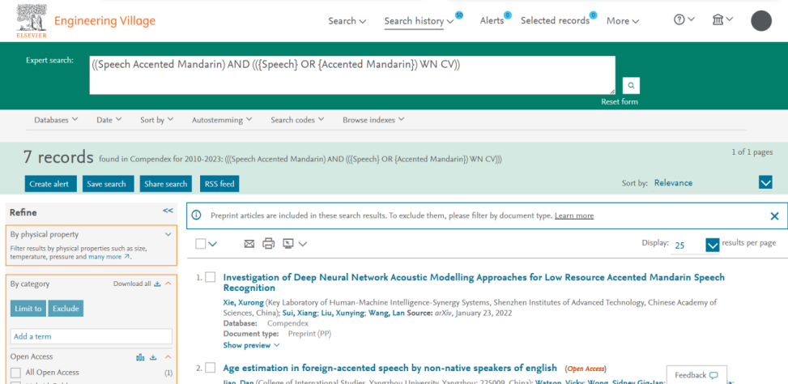Email selected records envelope icon
This screenshot has width=788, height=384.
click(x=249, y=244)
